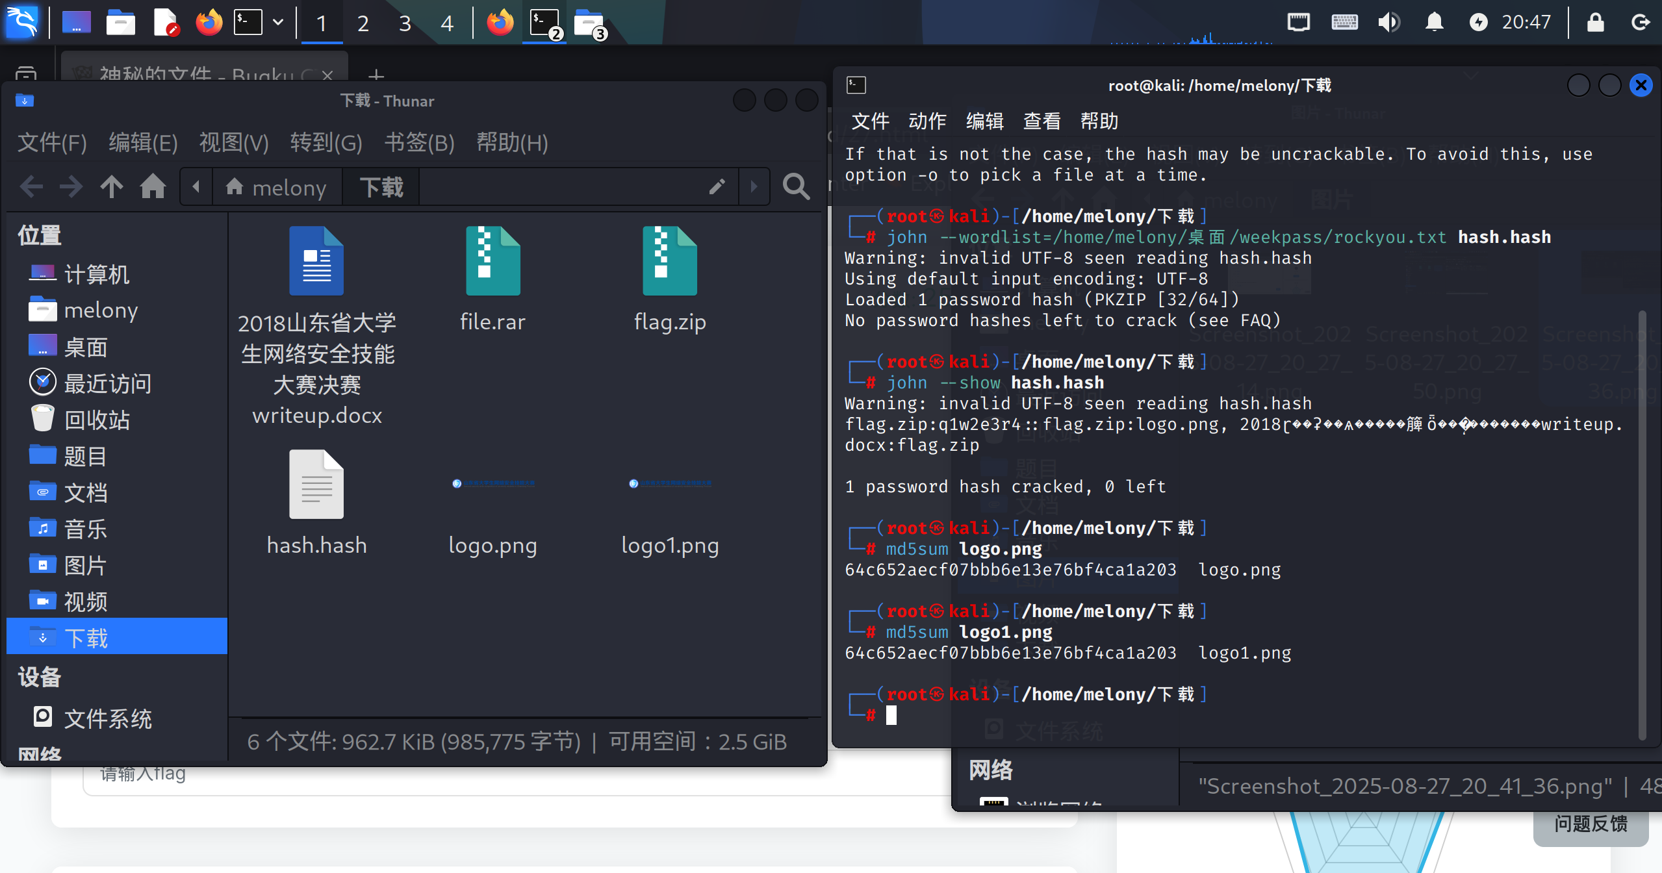Open the 书签(B) menu in Thunar
Screen dimensions: 1662x873
[x=419, y=142]
